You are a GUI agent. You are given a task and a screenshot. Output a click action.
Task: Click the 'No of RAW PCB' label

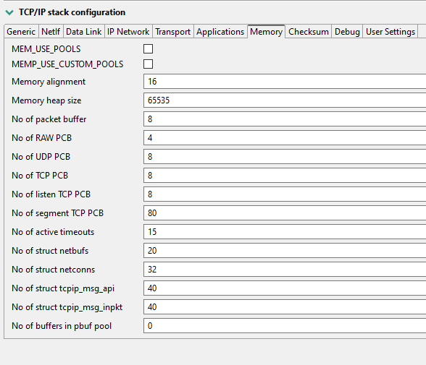pos(41,138)
